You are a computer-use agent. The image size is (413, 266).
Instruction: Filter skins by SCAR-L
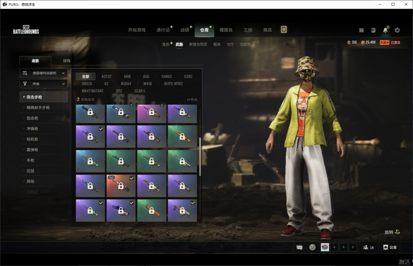140,91
